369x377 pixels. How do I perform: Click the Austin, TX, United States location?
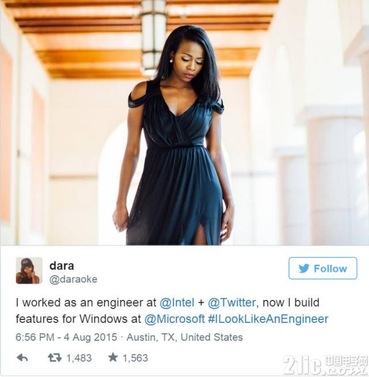(x=184, y=337)
